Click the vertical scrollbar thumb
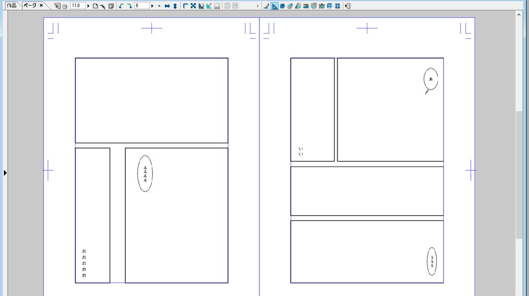The image size is (529, 296). [x=519, y=175]
